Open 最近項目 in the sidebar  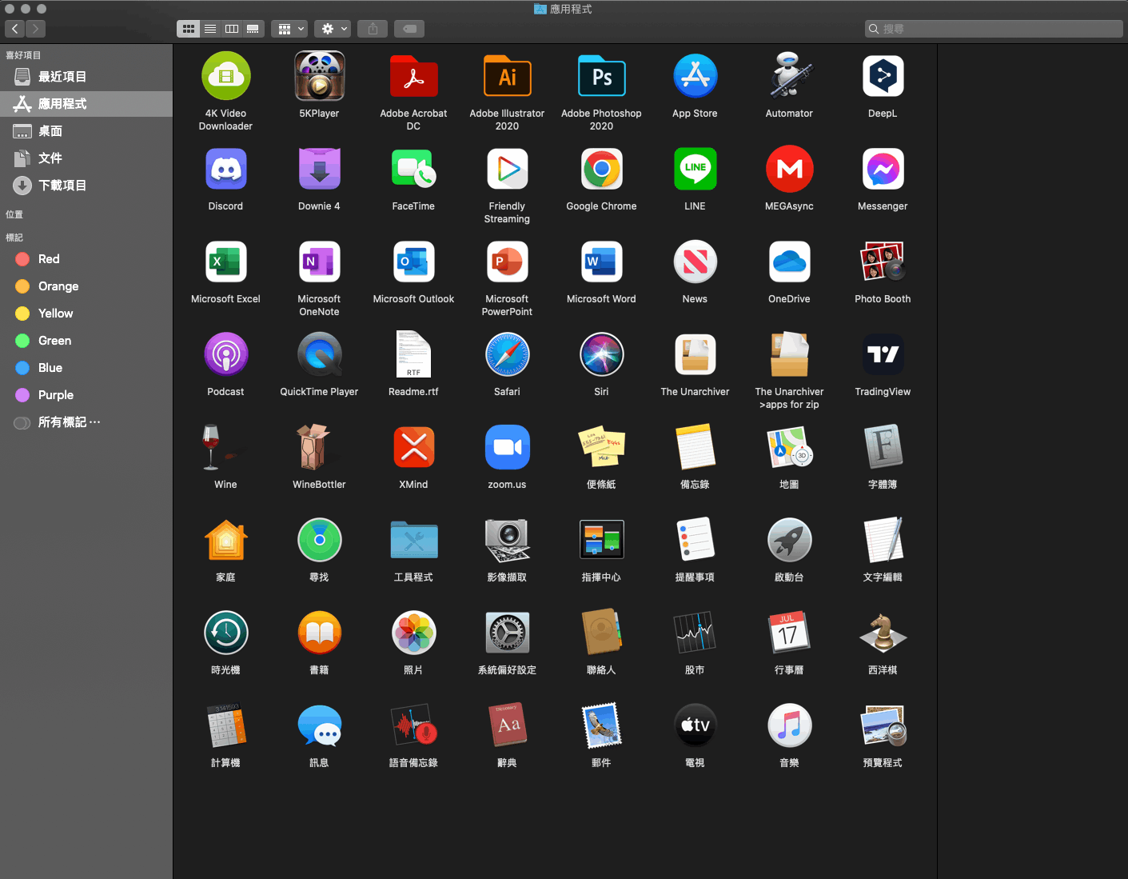tap(86, 77)
